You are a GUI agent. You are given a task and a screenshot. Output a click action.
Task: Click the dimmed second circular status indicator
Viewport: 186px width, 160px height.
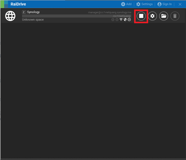point(117,20)
